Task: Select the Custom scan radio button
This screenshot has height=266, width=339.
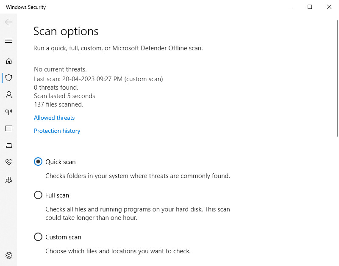Action: pos(38,237)
